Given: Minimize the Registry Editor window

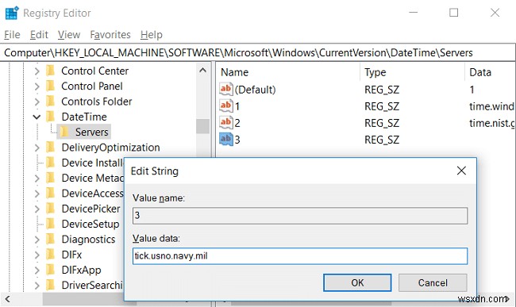Looking at the screenshot, I should tap(414, 13).
